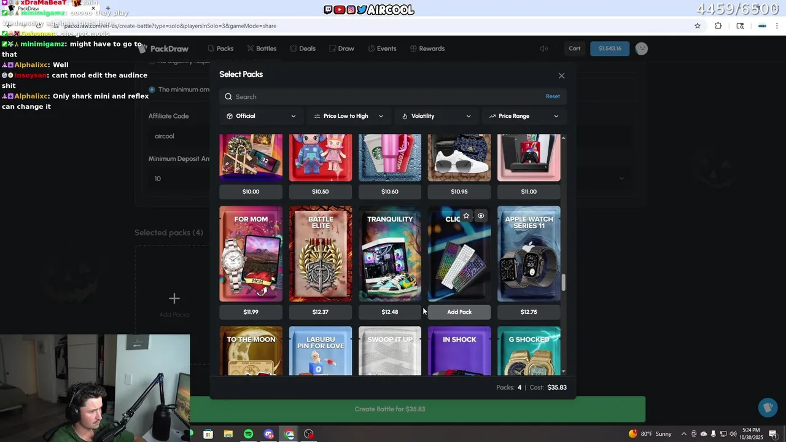Open the Battles nav menu
The width and height of the screenshot is (786, 442).
262,48
